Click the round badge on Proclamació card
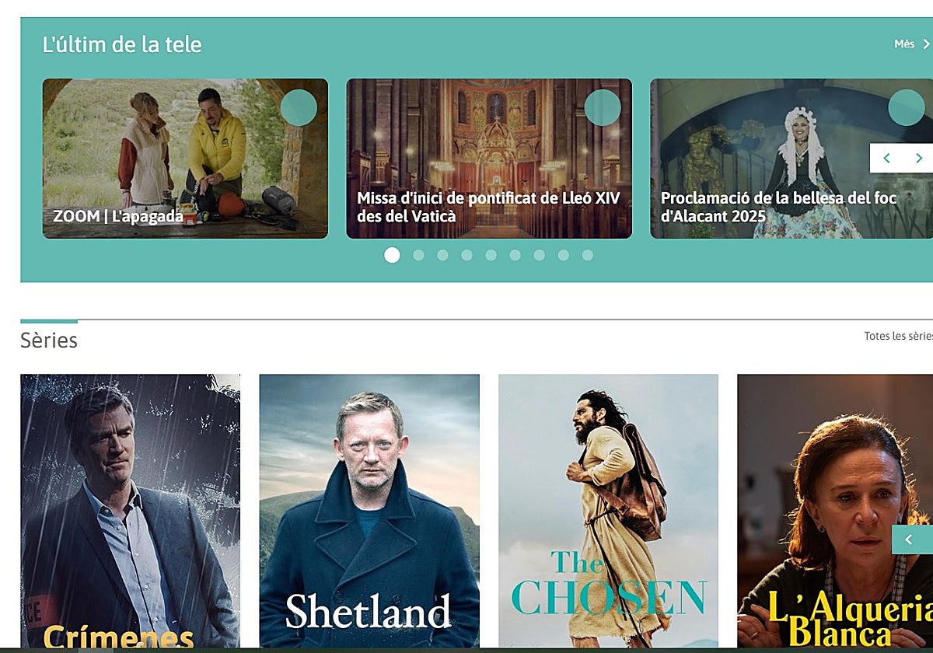This screenshot has width=933, height=653. pos(907,108)
